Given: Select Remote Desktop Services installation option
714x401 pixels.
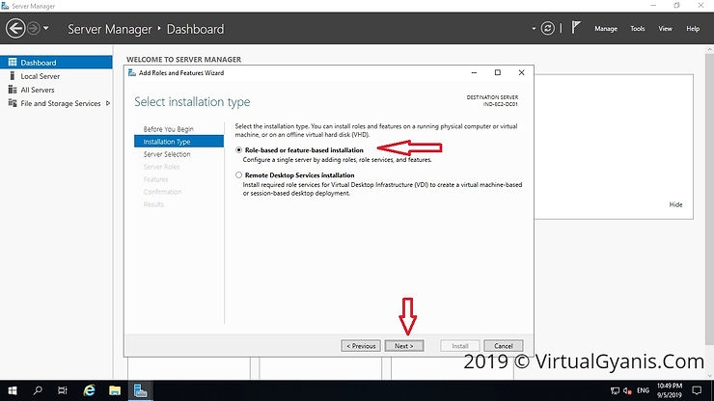Looking at the screenshot, I should click(239, 175).
